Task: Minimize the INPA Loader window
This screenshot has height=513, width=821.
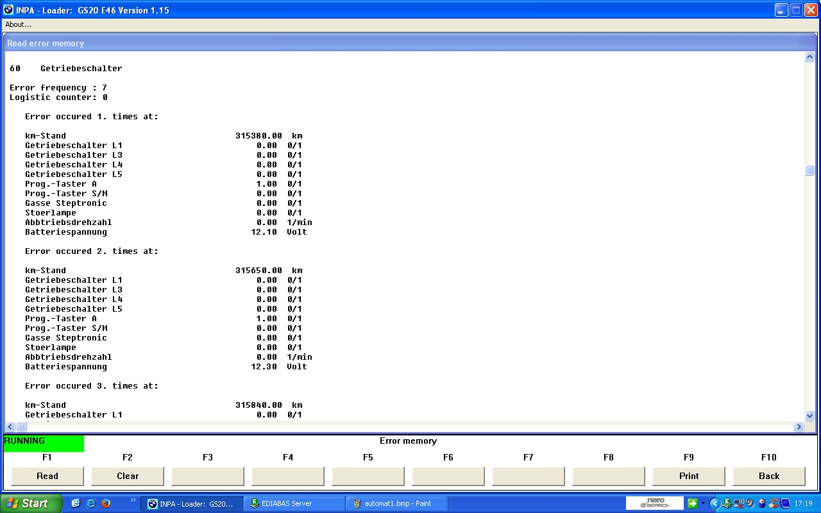Action: point(781,10)
